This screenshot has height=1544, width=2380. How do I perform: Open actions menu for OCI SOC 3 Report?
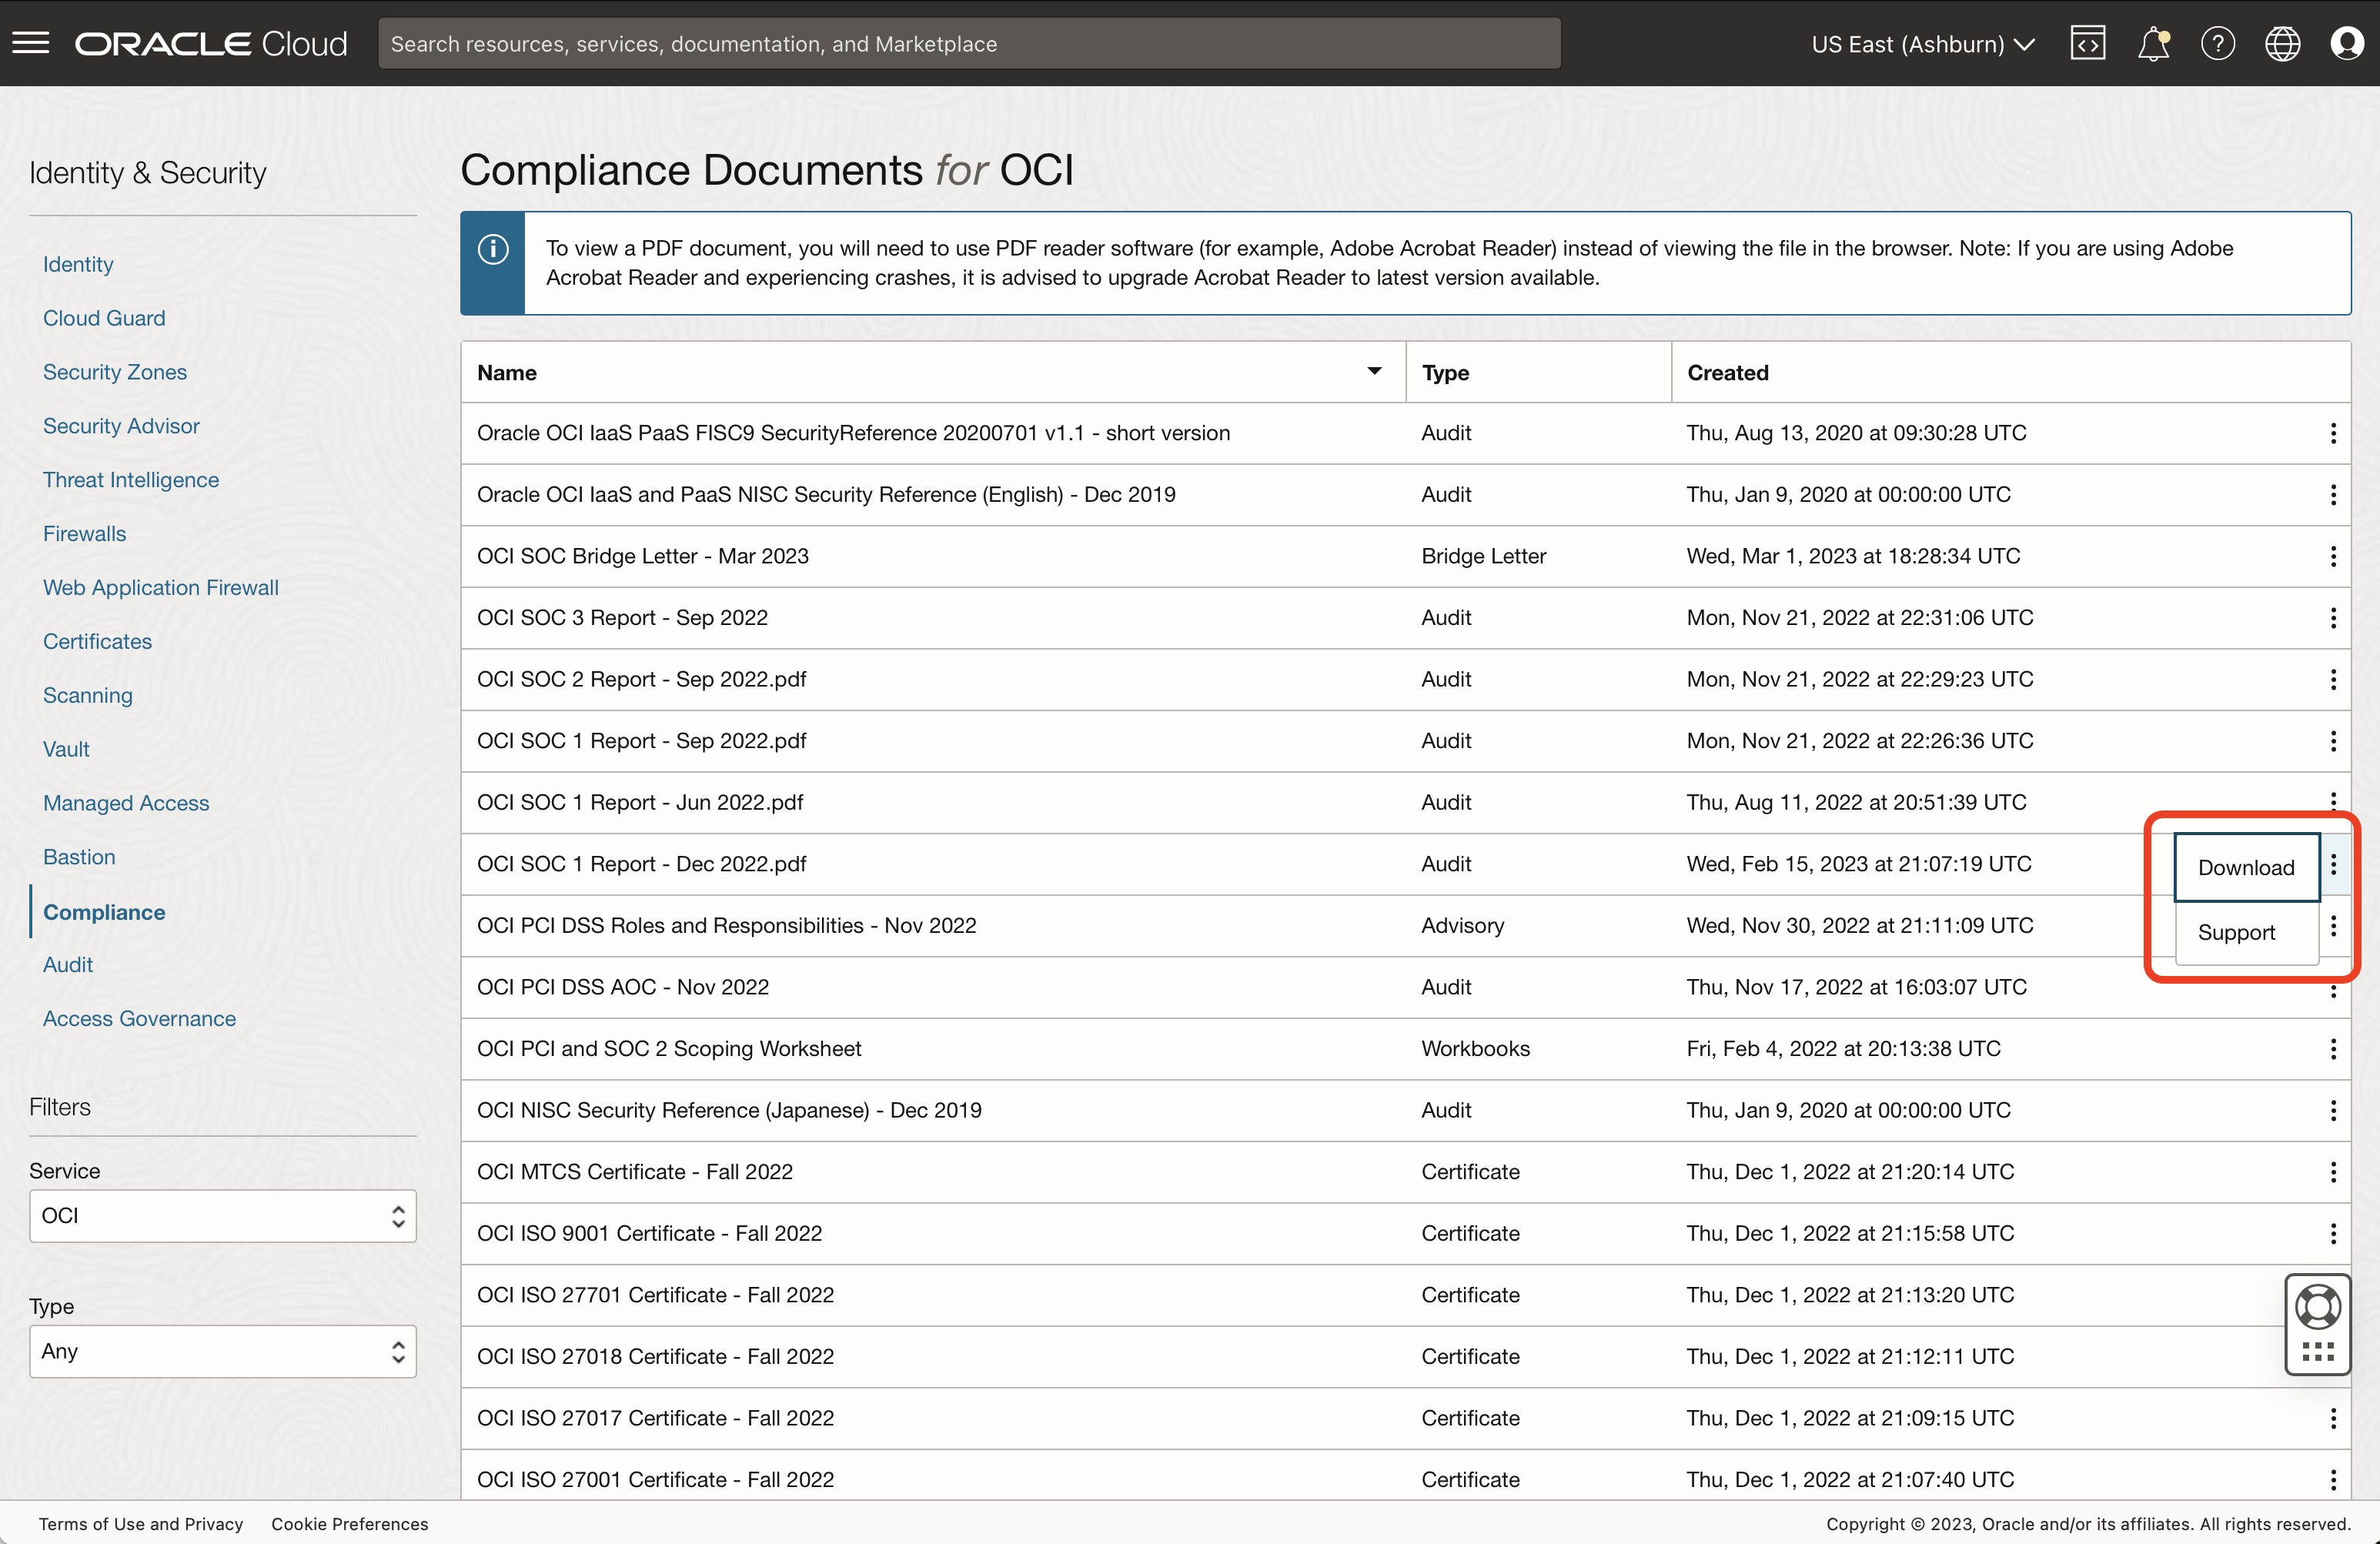point(2333,618)
